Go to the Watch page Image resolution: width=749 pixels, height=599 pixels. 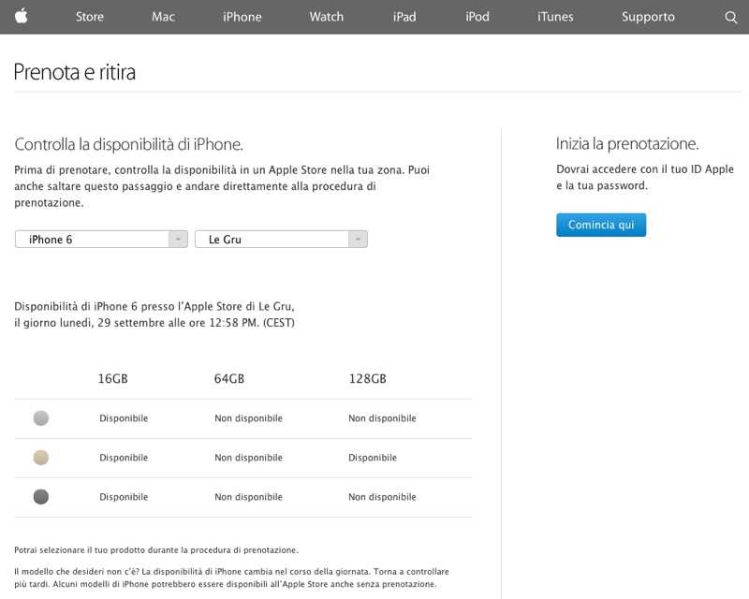(326, 16)
